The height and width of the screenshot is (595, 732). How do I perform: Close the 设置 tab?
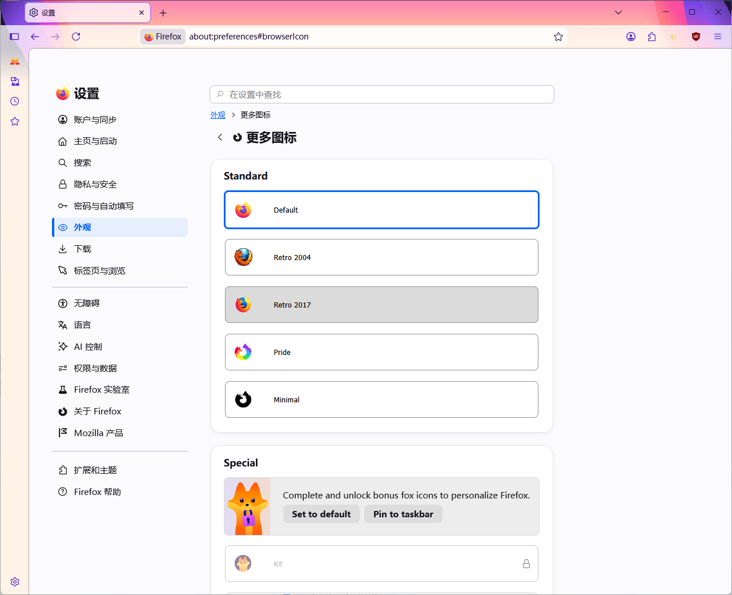coord(142,13)
